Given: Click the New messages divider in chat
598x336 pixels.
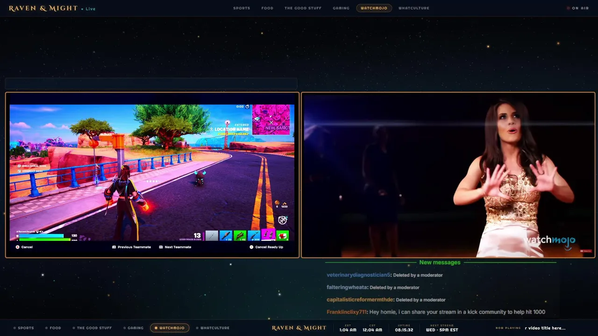Looking at the screenshot, I should click(x=440, y=263).
